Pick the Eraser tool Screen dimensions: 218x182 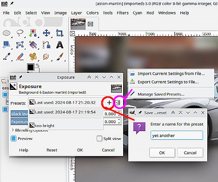pyautogui.click(x=20, y=56)
